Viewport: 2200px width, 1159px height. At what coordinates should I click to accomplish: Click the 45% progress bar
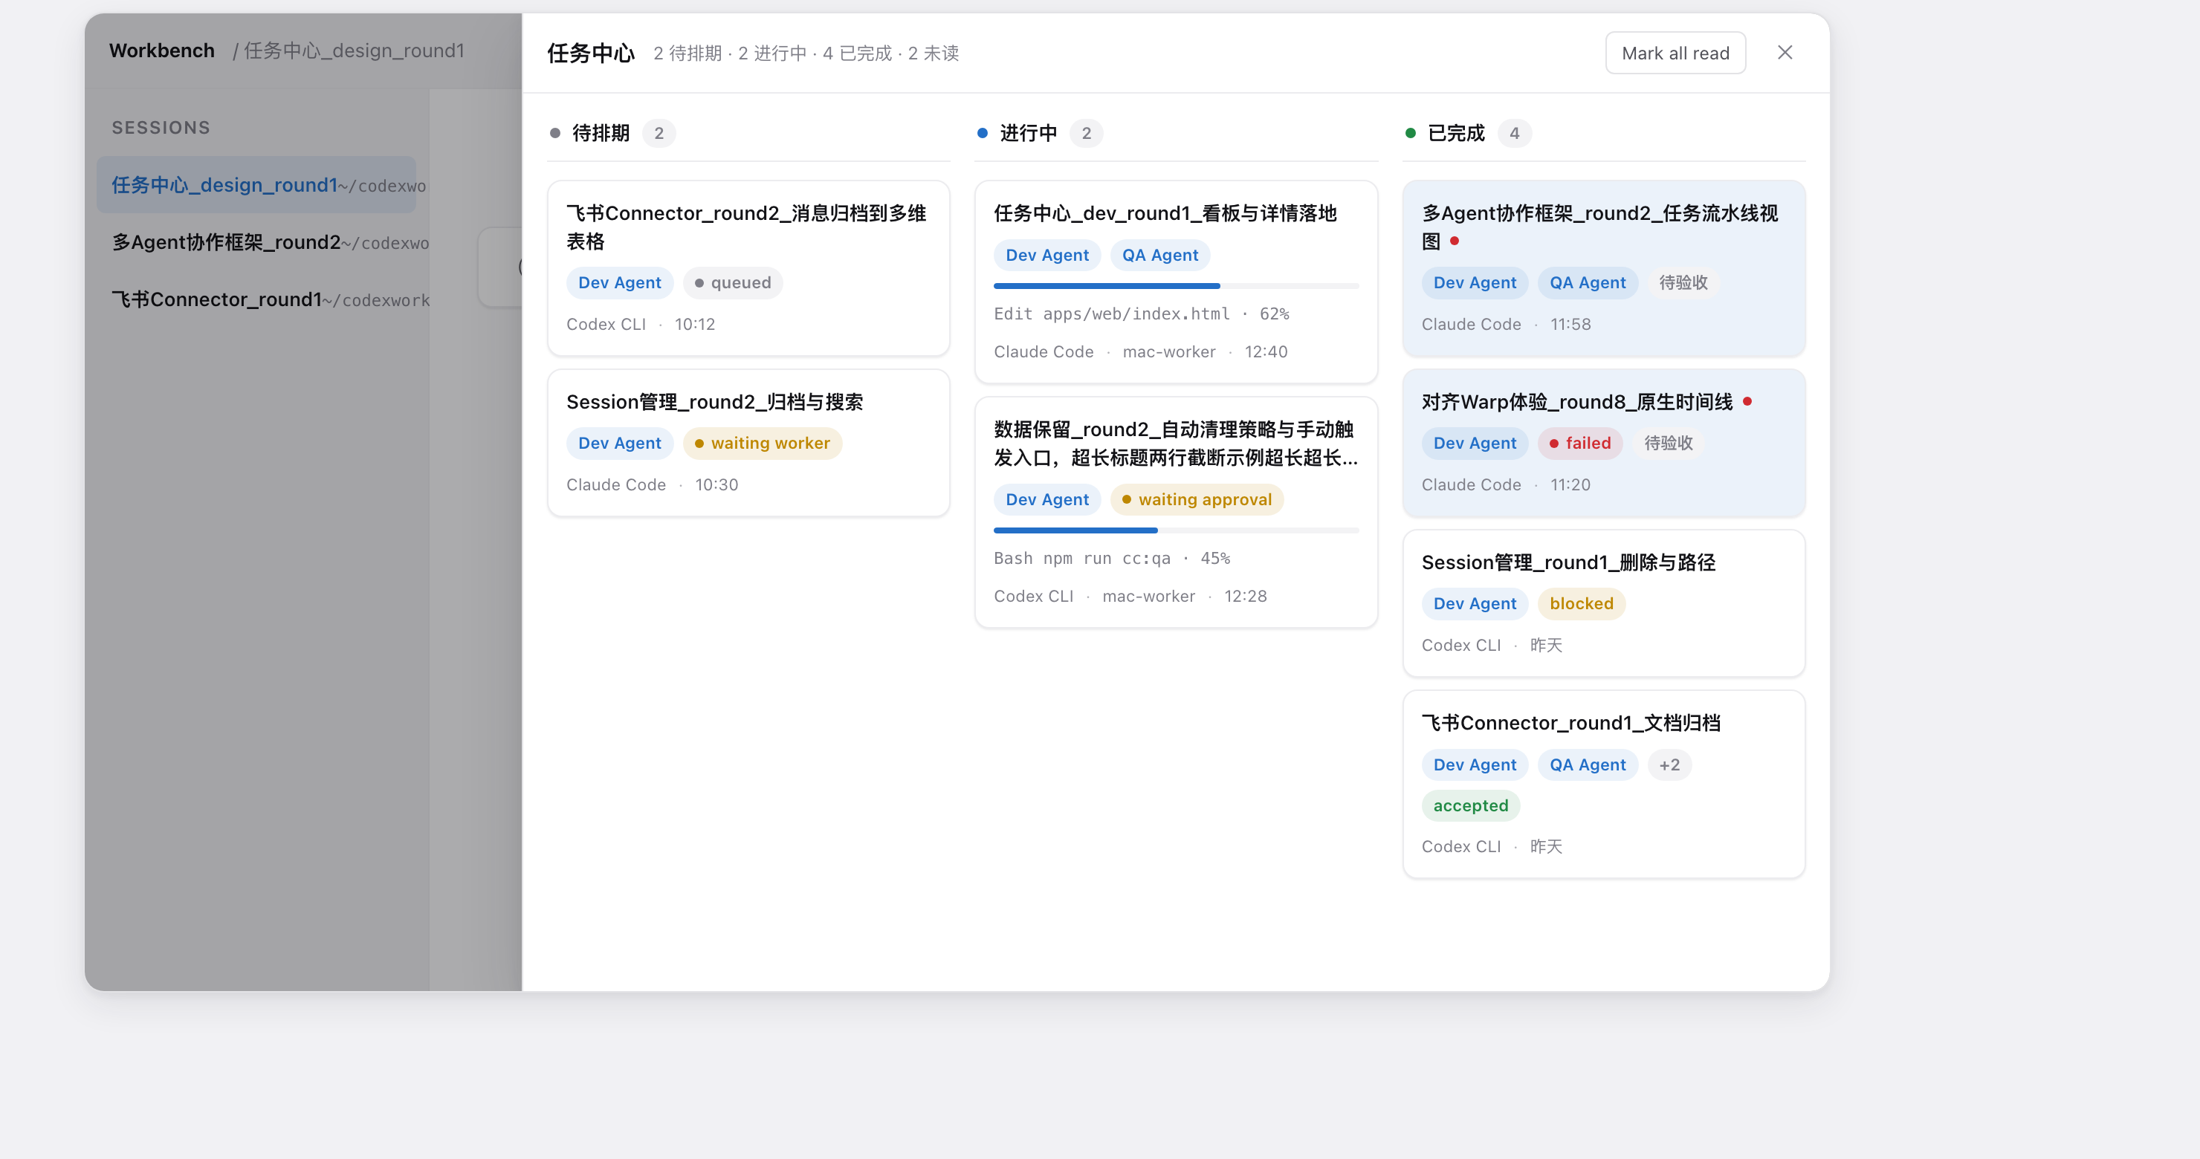pos(1175,530)
